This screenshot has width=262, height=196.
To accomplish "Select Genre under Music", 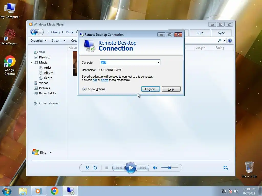I will point(46,78).
